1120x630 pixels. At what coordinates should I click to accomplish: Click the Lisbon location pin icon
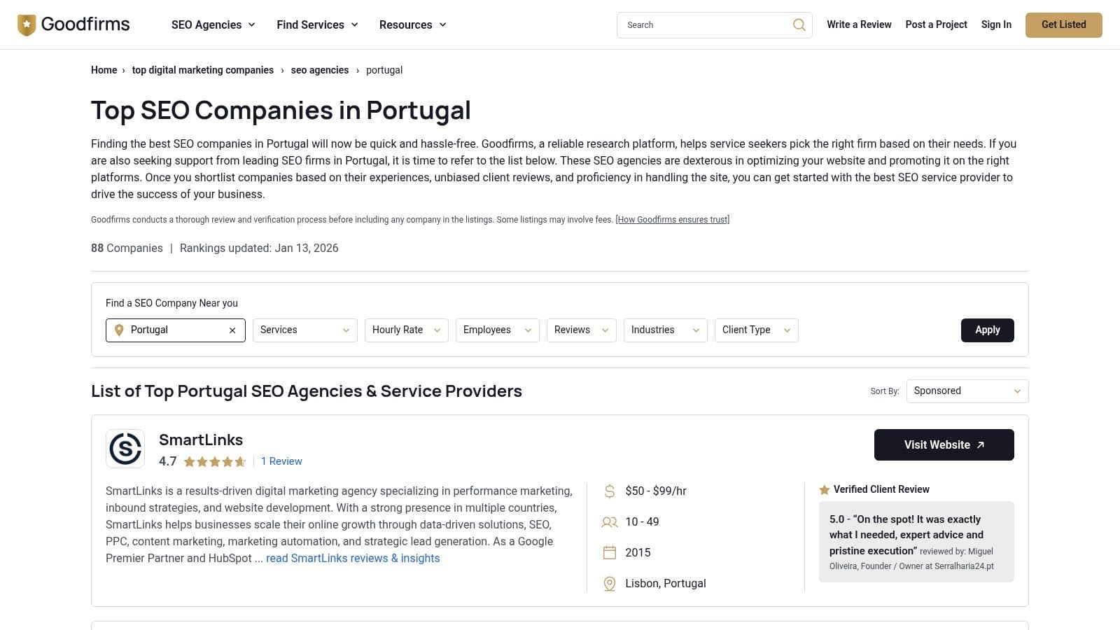click(x=610, y=584)
